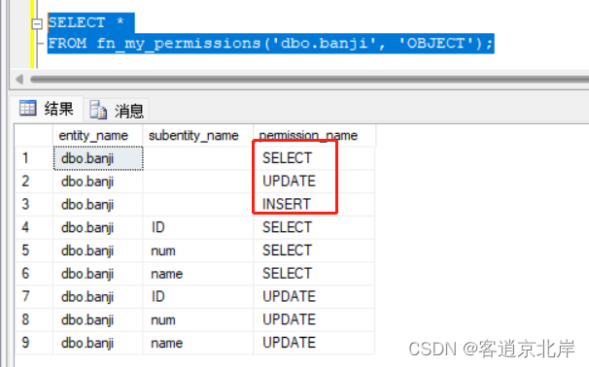Click num subentity cell in row 5

pos(198,250)
